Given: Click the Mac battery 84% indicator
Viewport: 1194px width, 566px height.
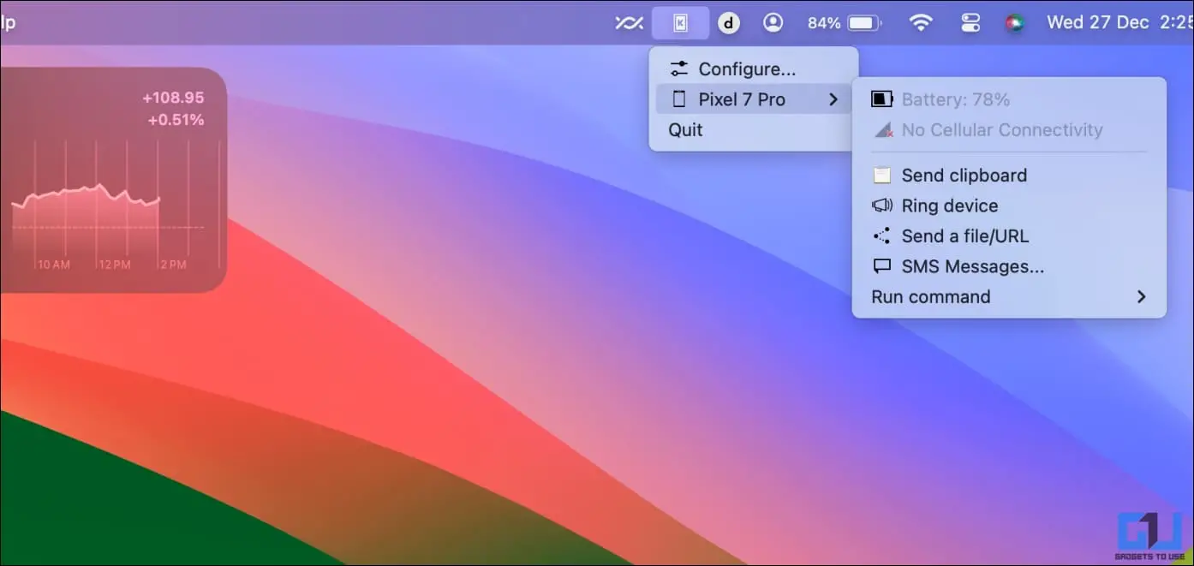Looking at the screenshot, I should [x=845, y=23].
